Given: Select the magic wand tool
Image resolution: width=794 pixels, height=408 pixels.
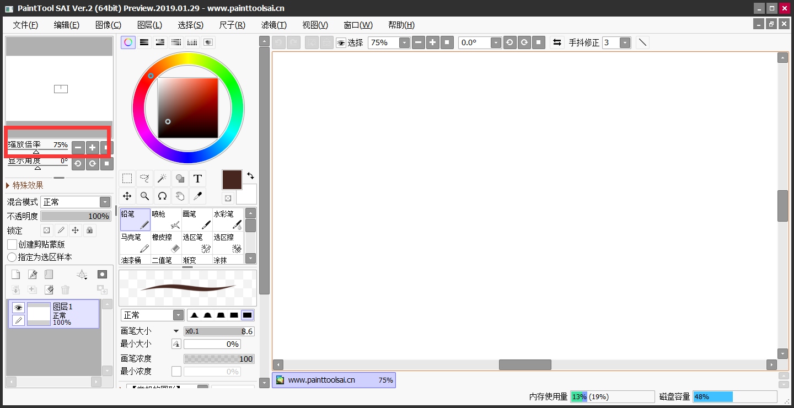Looking at the screenshot, I should pos(162,179).
